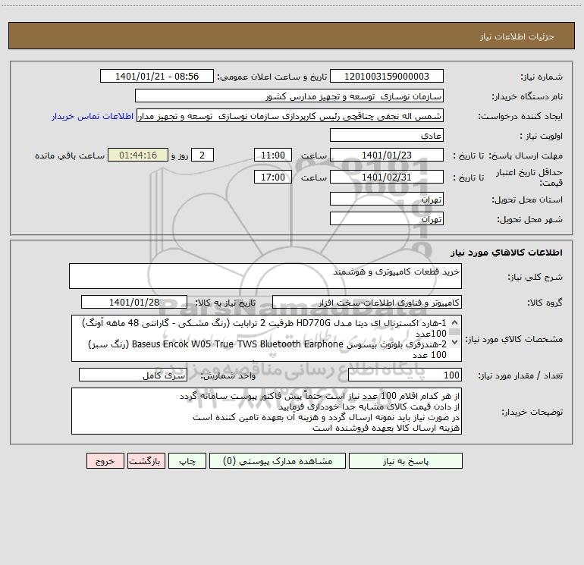Click the شرح کلی نیاز text area

[265, 276]
